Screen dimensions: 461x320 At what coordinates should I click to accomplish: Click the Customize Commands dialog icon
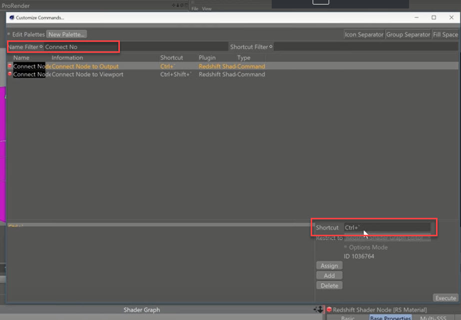click(11, 17)
